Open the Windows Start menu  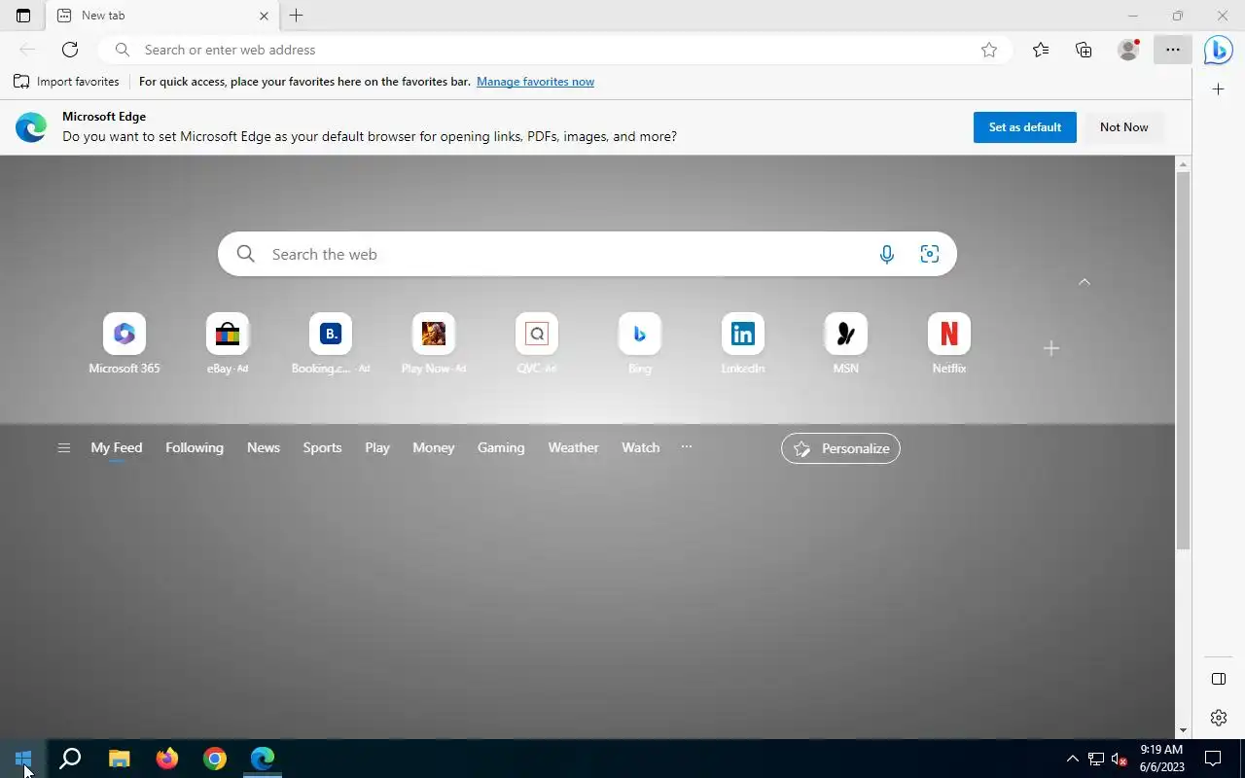point(23,759)
